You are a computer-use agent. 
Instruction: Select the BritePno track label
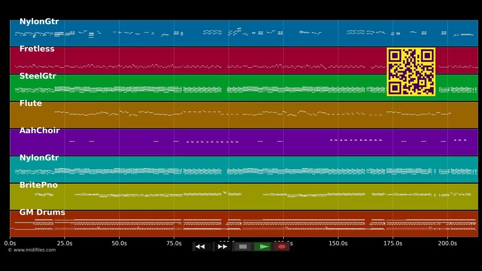[38, 185]
